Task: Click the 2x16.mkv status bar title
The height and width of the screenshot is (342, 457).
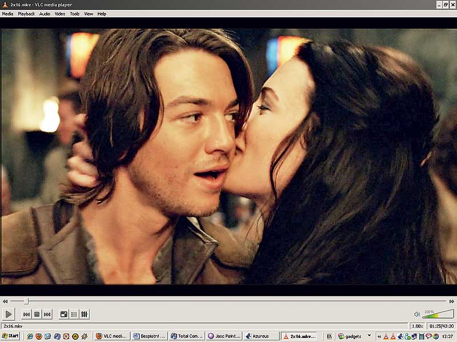Action: pyautogui.click(x=13, y=326)
